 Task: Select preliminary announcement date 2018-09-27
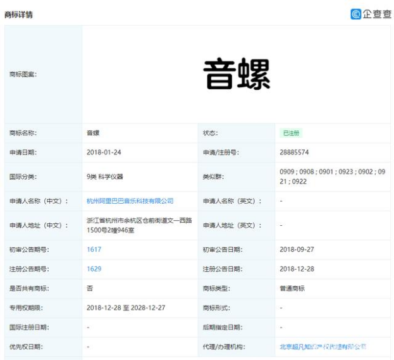point(297,249)
